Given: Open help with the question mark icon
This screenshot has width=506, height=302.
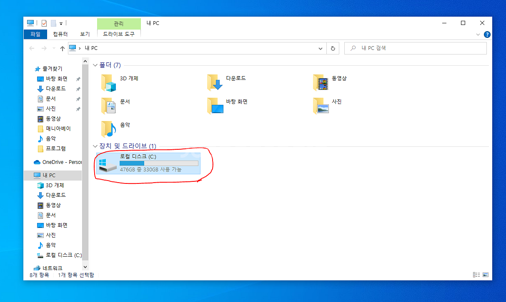Looking at the screenshot, I should 487,35.
